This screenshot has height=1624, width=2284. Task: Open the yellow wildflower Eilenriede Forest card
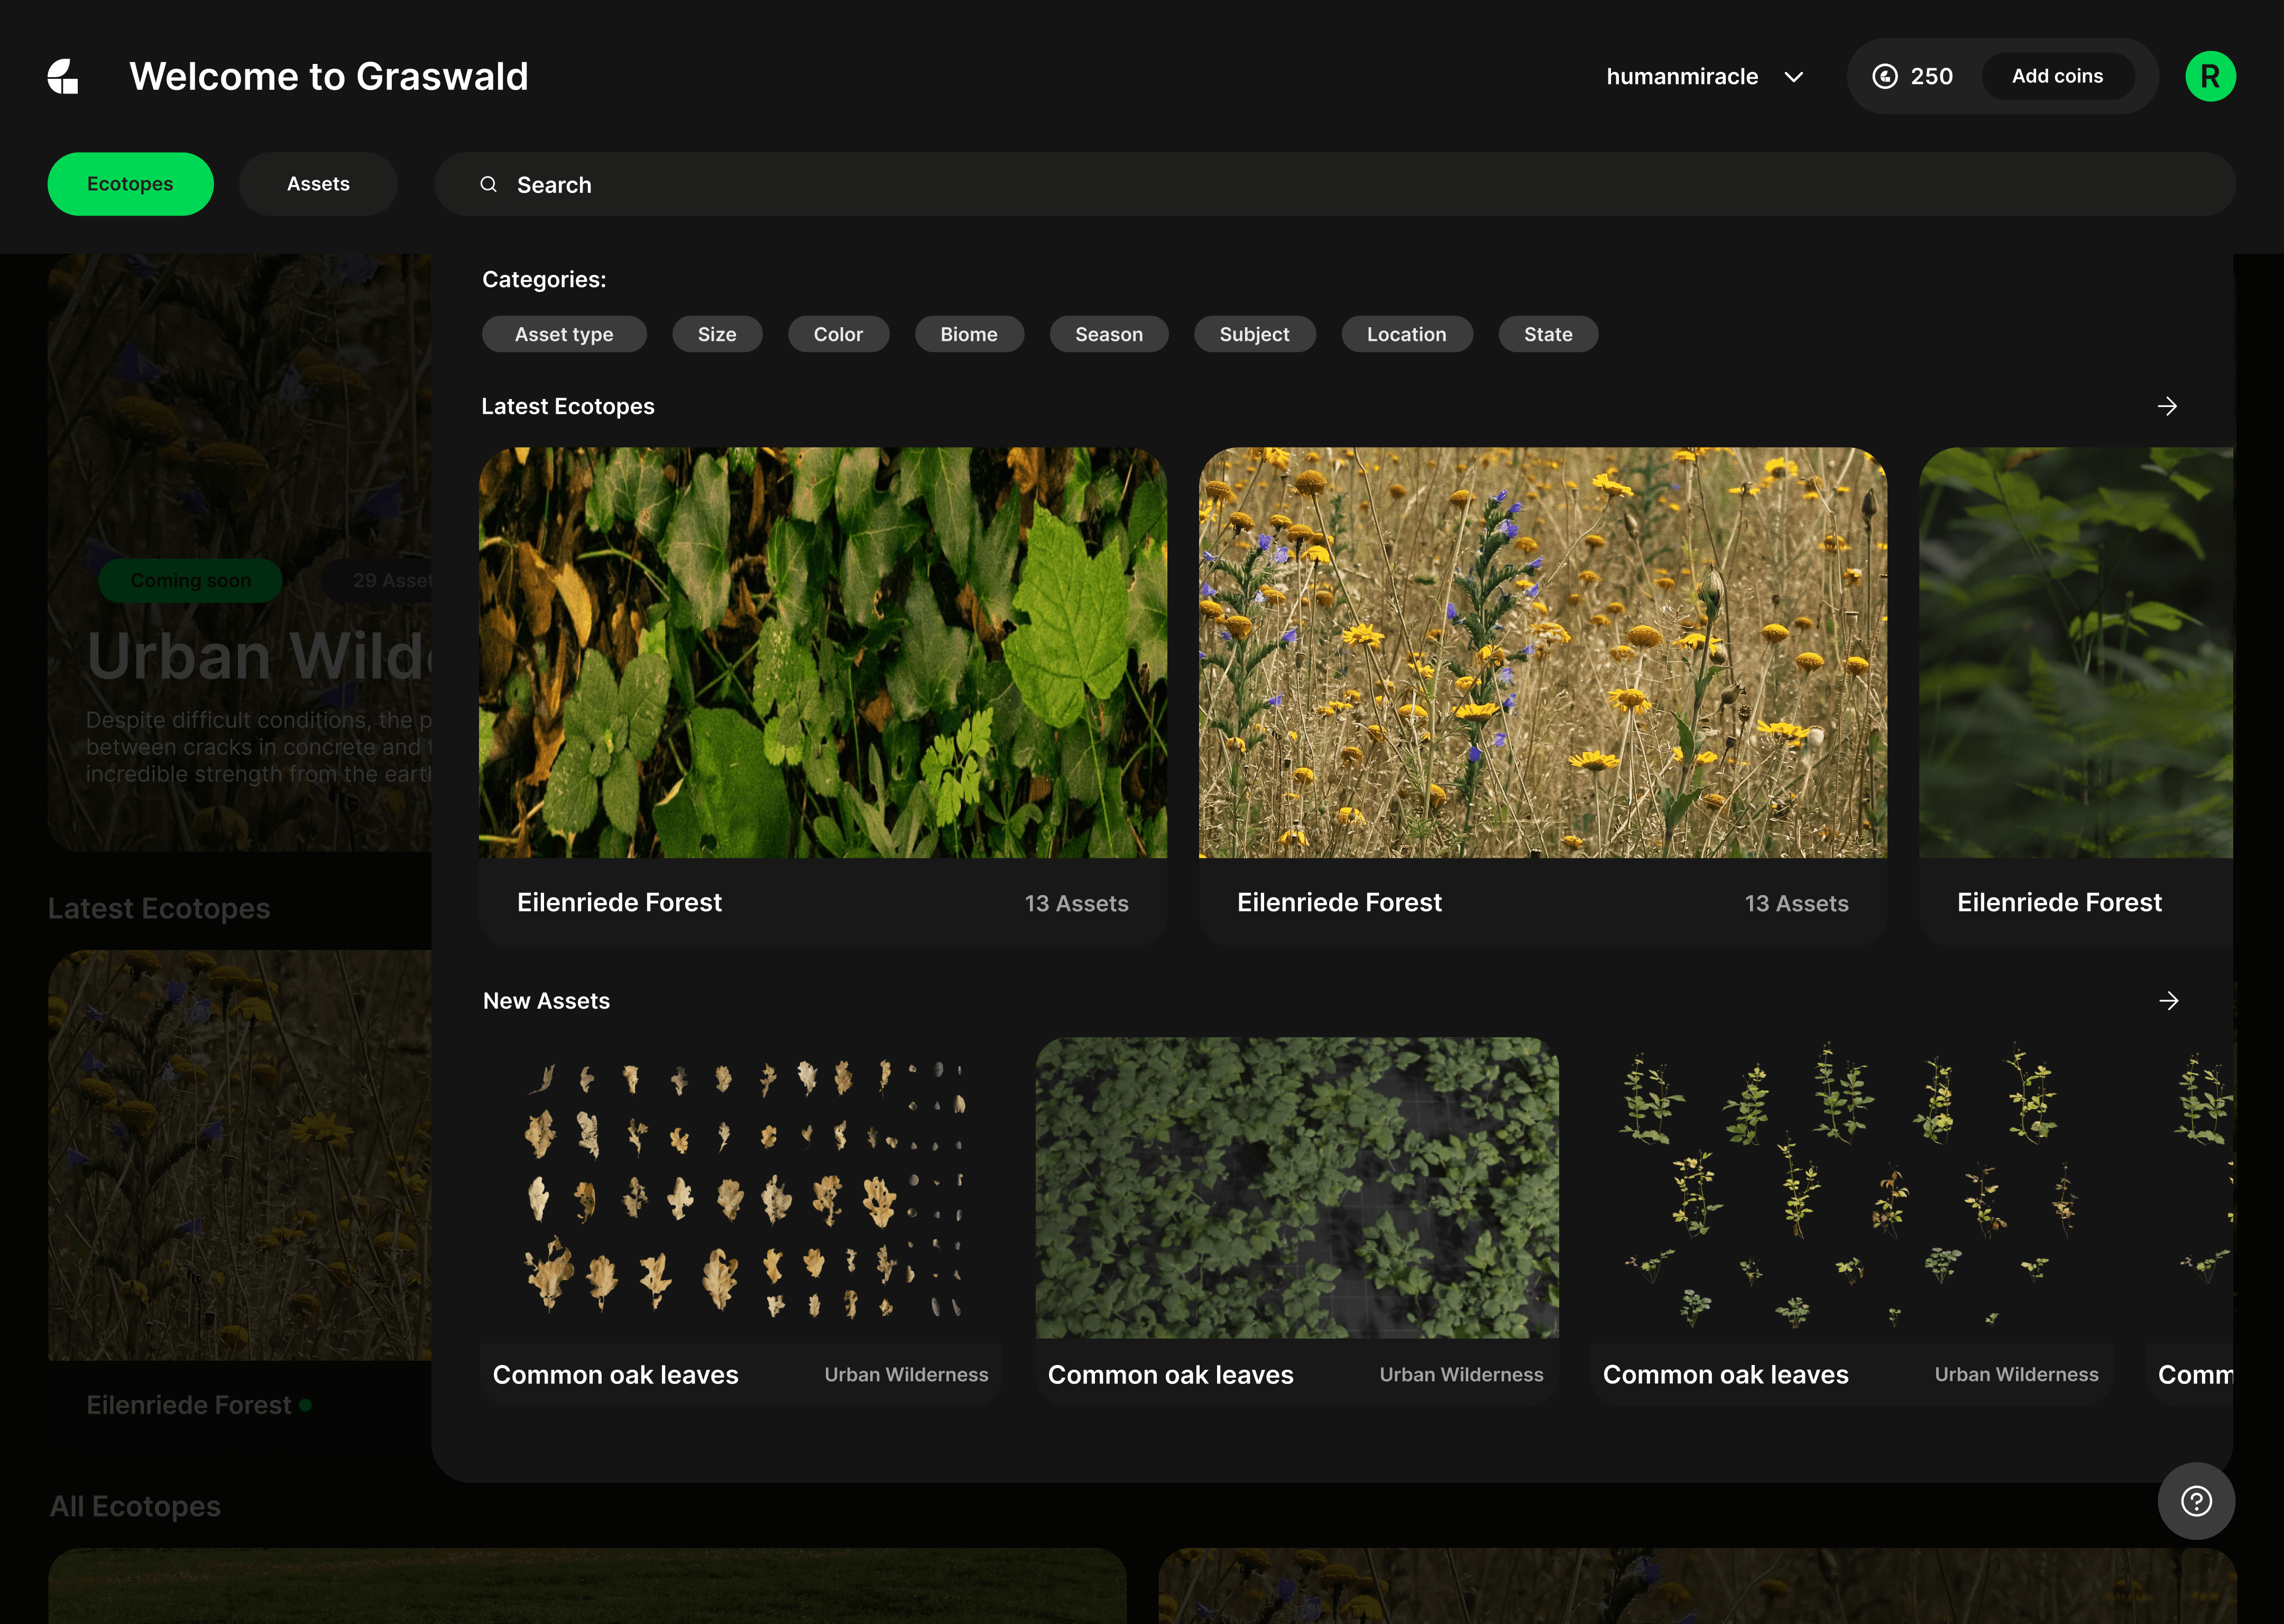click(1542, 653)
